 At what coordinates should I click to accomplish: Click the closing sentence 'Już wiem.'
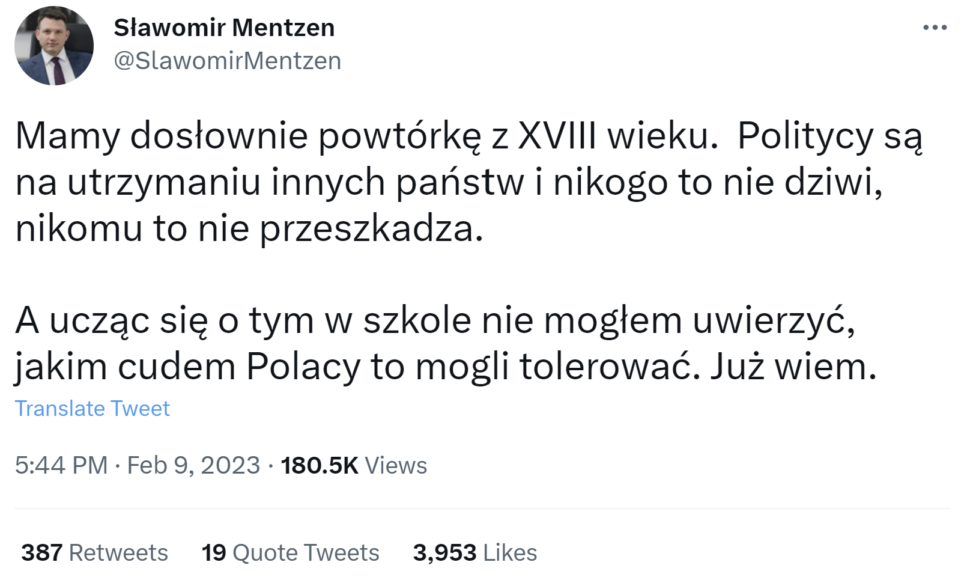point(793,367)
